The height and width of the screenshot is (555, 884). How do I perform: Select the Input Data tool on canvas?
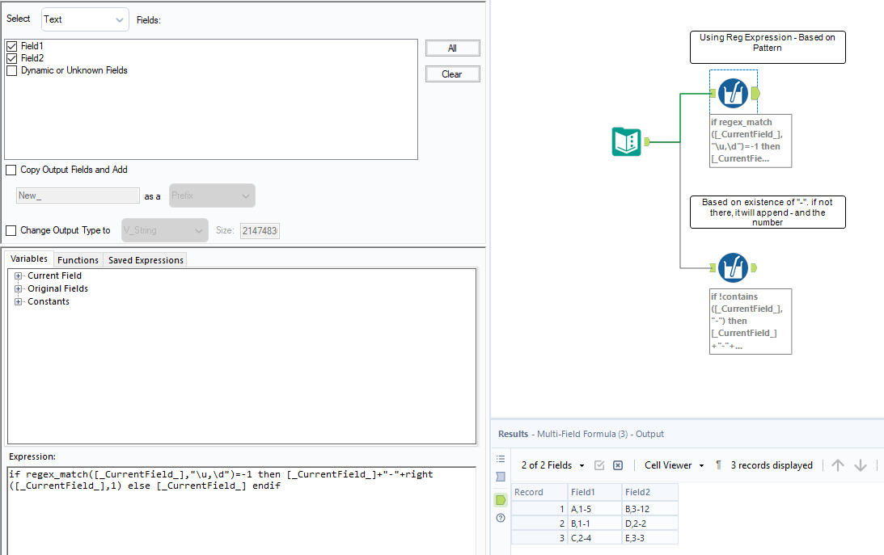(x=624, y=141)
